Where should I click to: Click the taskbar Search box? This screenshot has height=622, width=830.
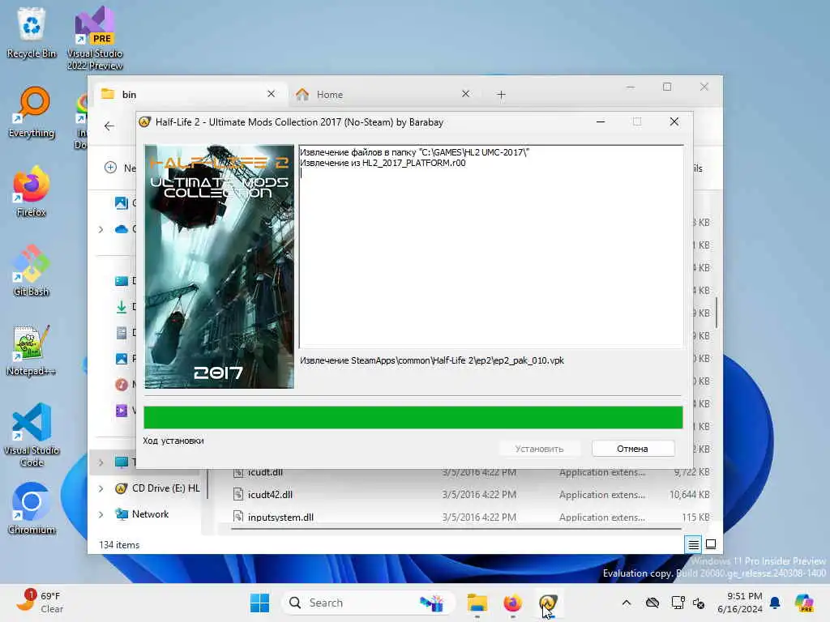point(369,603)
